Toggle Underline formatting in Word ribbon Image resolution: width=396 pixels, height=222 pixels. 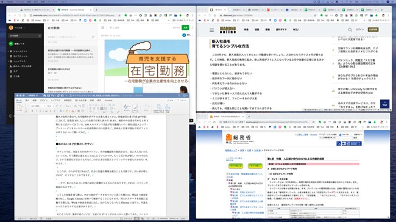click(40, 111)
